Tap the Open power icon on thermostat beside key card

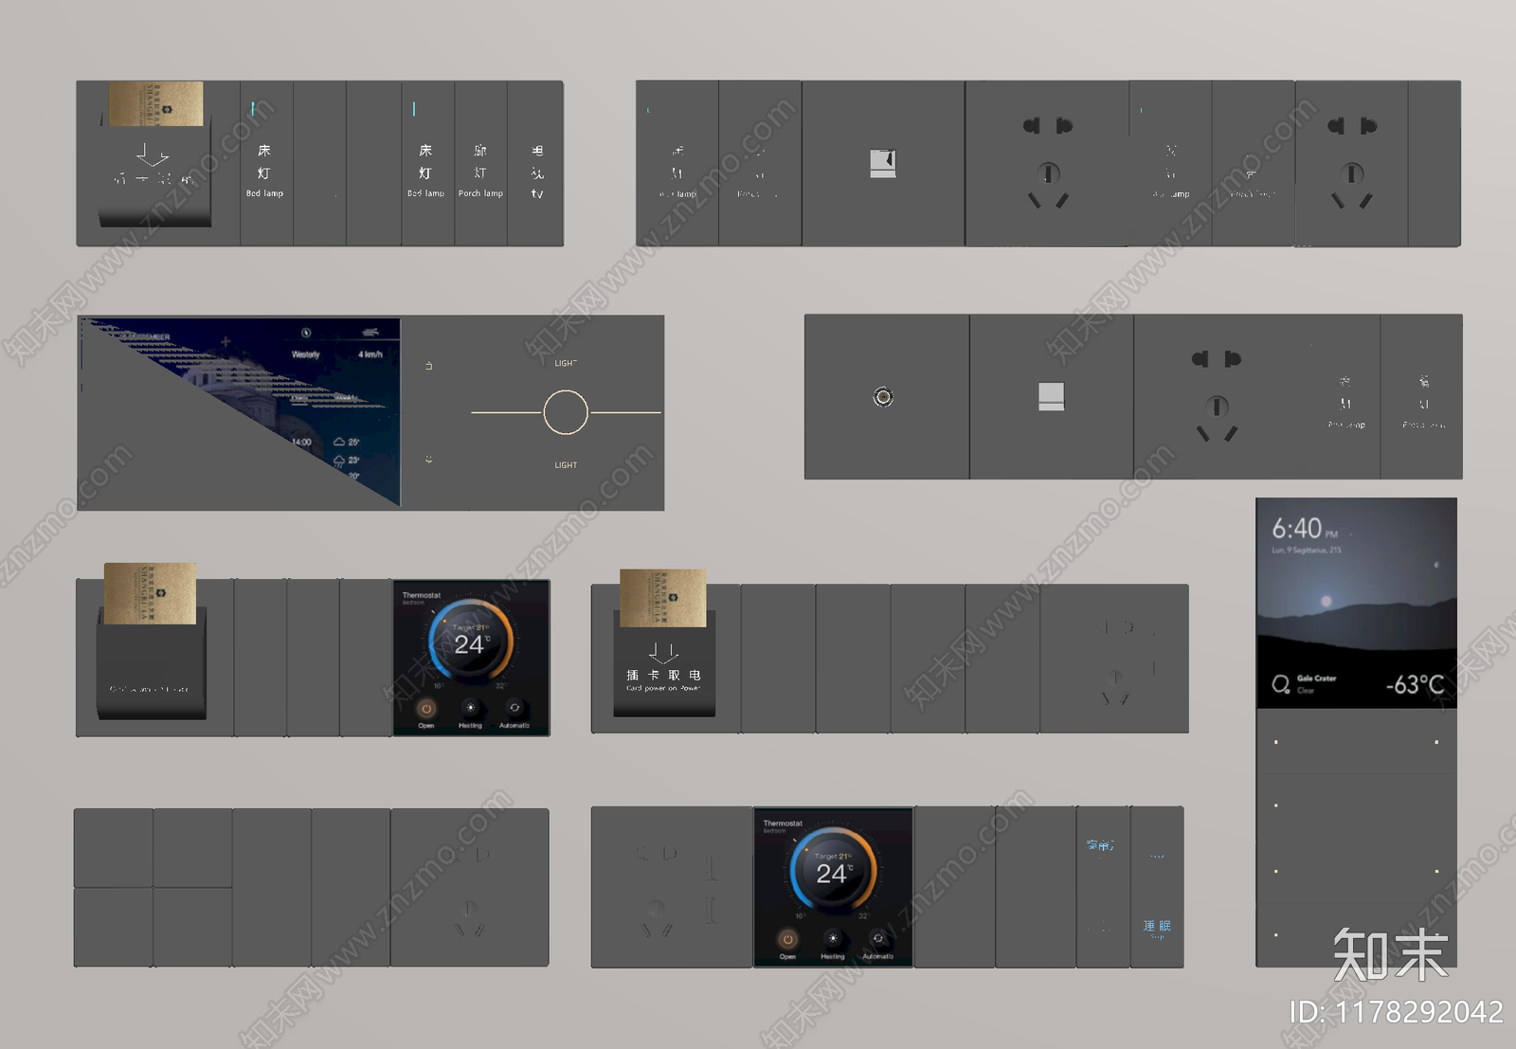[426, 708]
